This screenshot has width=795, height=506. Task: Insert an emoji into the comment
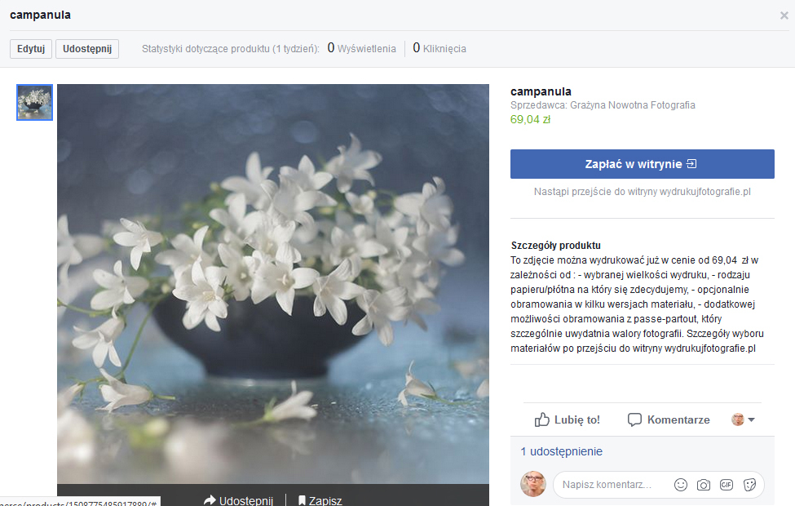(681, 485)
